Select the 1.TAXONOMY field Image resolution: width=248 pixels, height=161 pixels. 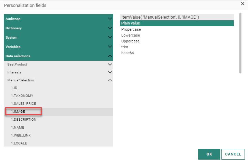click(22, 95)
